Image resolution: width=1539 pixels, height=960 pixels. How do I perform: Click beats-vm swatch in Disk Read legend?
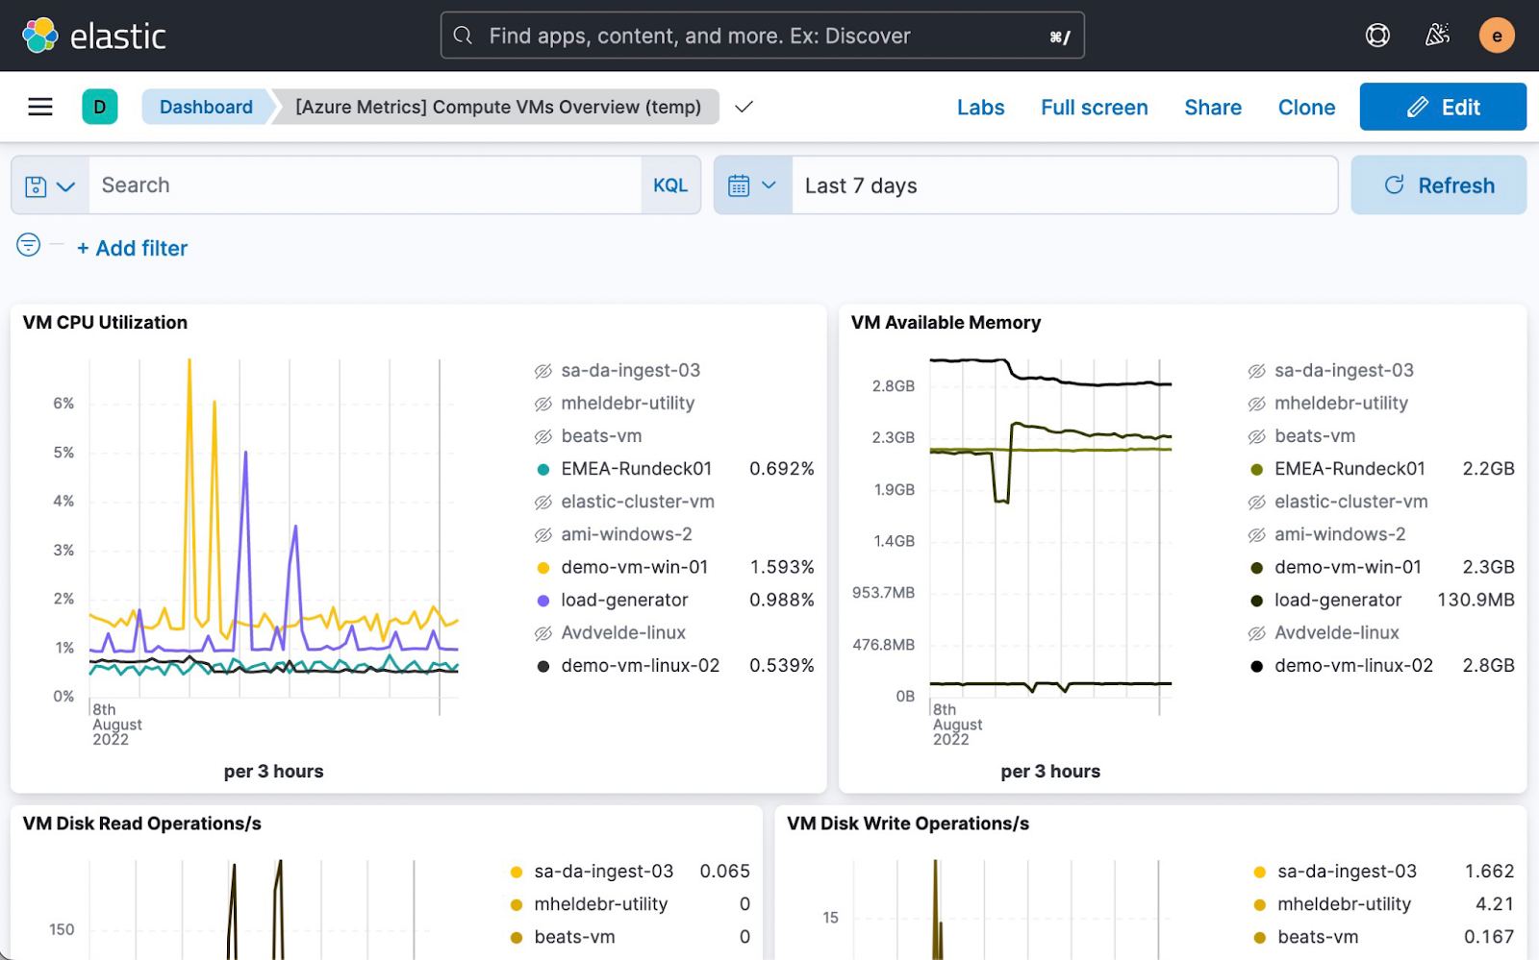pos(517,938)
